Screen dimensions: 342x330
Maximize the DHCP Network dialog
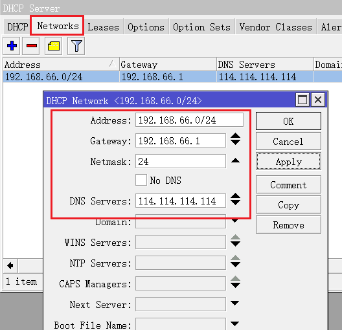[302, 100]
